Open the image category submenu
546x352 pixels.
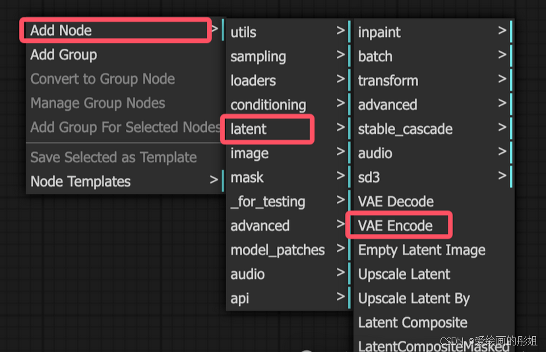coord(287,153)
